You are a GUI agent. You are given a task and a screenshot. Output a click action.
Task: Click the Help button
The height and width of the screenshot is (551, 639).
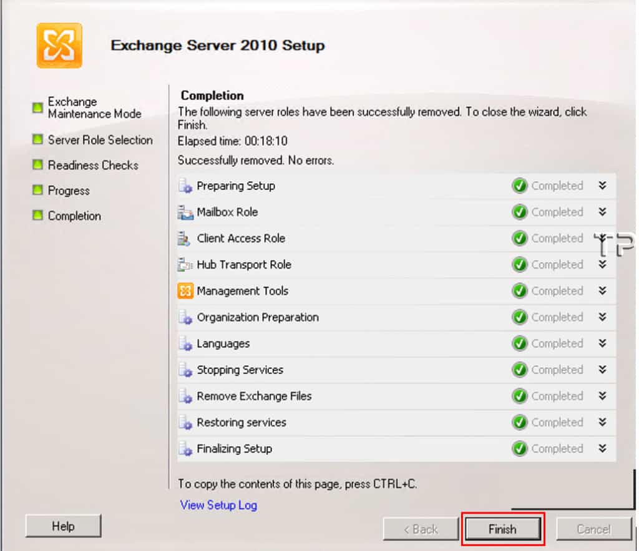63,526
